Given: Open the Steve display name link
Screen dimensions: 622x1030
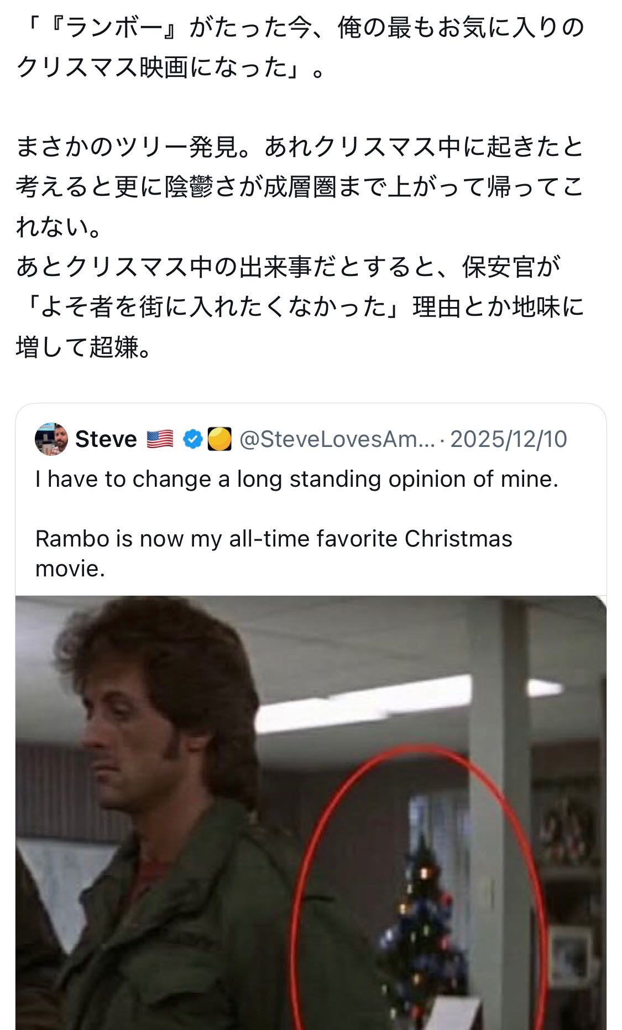Looking at the screenshot, I should pos(106,439).
